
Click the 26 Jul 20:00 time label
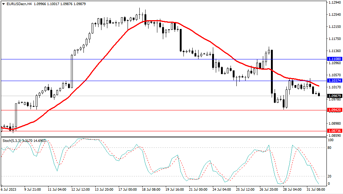pyautogui.click(x=269, y=190)
